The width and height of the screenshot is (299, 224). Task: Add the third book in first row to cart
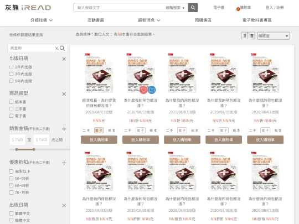[182, 139]
